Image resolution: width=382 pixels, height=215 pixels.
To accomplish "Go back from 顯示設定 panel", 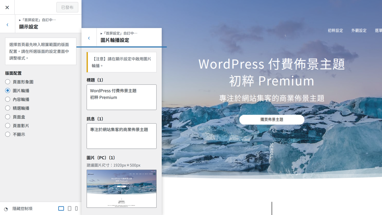I will [7, 25].
